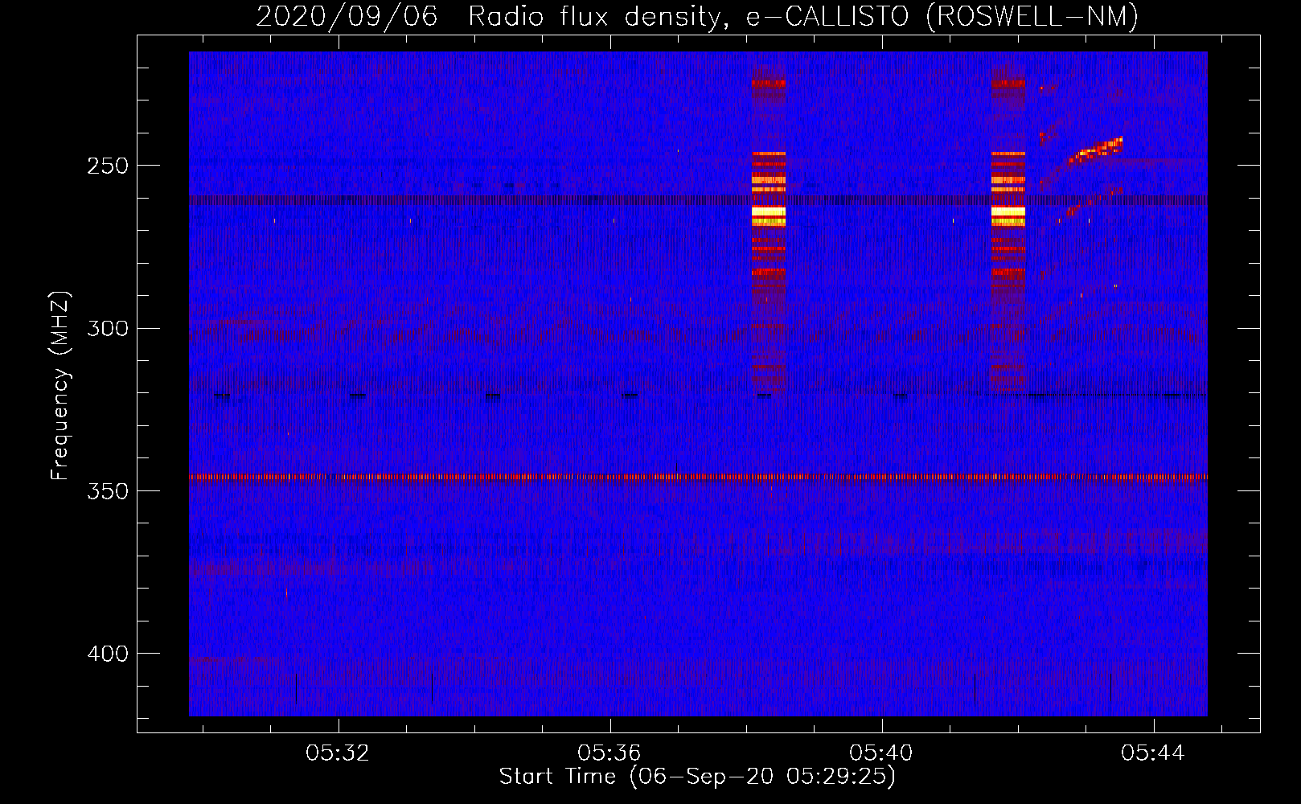Click the red horizontal interference line at 345 MHz
The width and height of the screenshot is (1301, 804).
click(x=698, y=477)
